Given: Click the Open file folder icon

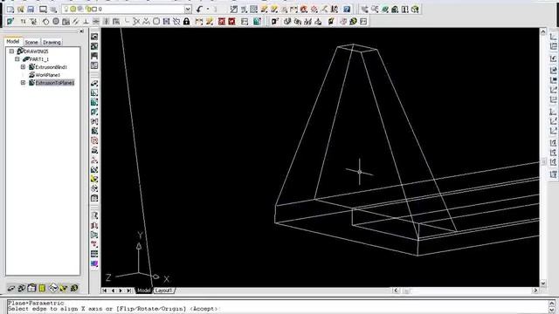Looking at the screenshot, I should (21, 10).
